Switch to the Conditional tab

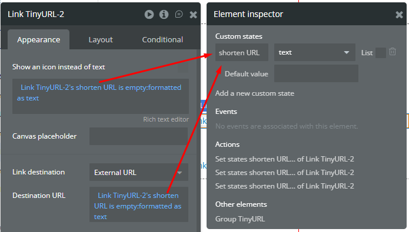[x=162, y=39]
